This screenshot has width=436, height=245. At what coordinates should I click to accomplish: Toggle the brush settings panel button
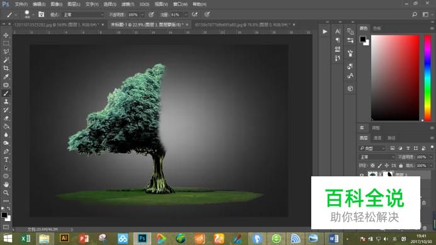click(x=41, y=14)
